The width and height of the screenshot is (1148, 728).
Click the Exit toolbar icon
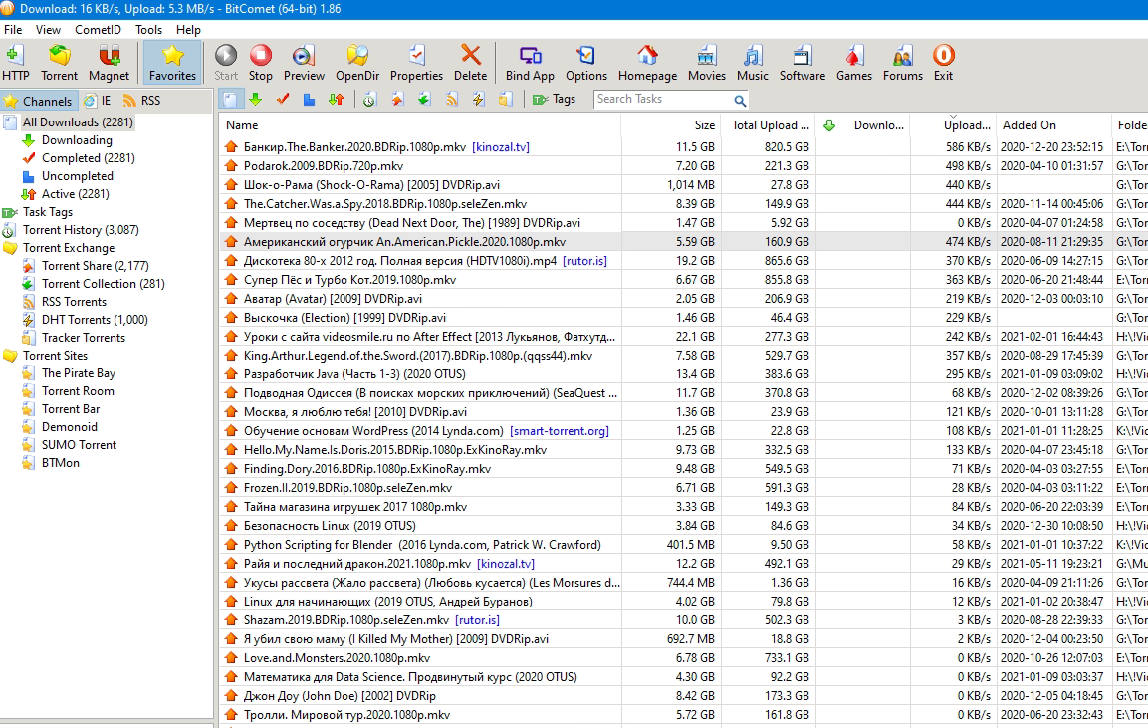943,63
